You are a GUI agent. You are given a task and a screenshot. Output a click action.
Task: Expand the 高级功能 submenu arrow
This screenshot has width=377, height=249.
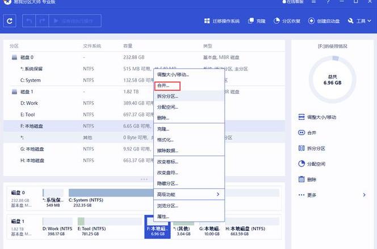tap(218, 194)
